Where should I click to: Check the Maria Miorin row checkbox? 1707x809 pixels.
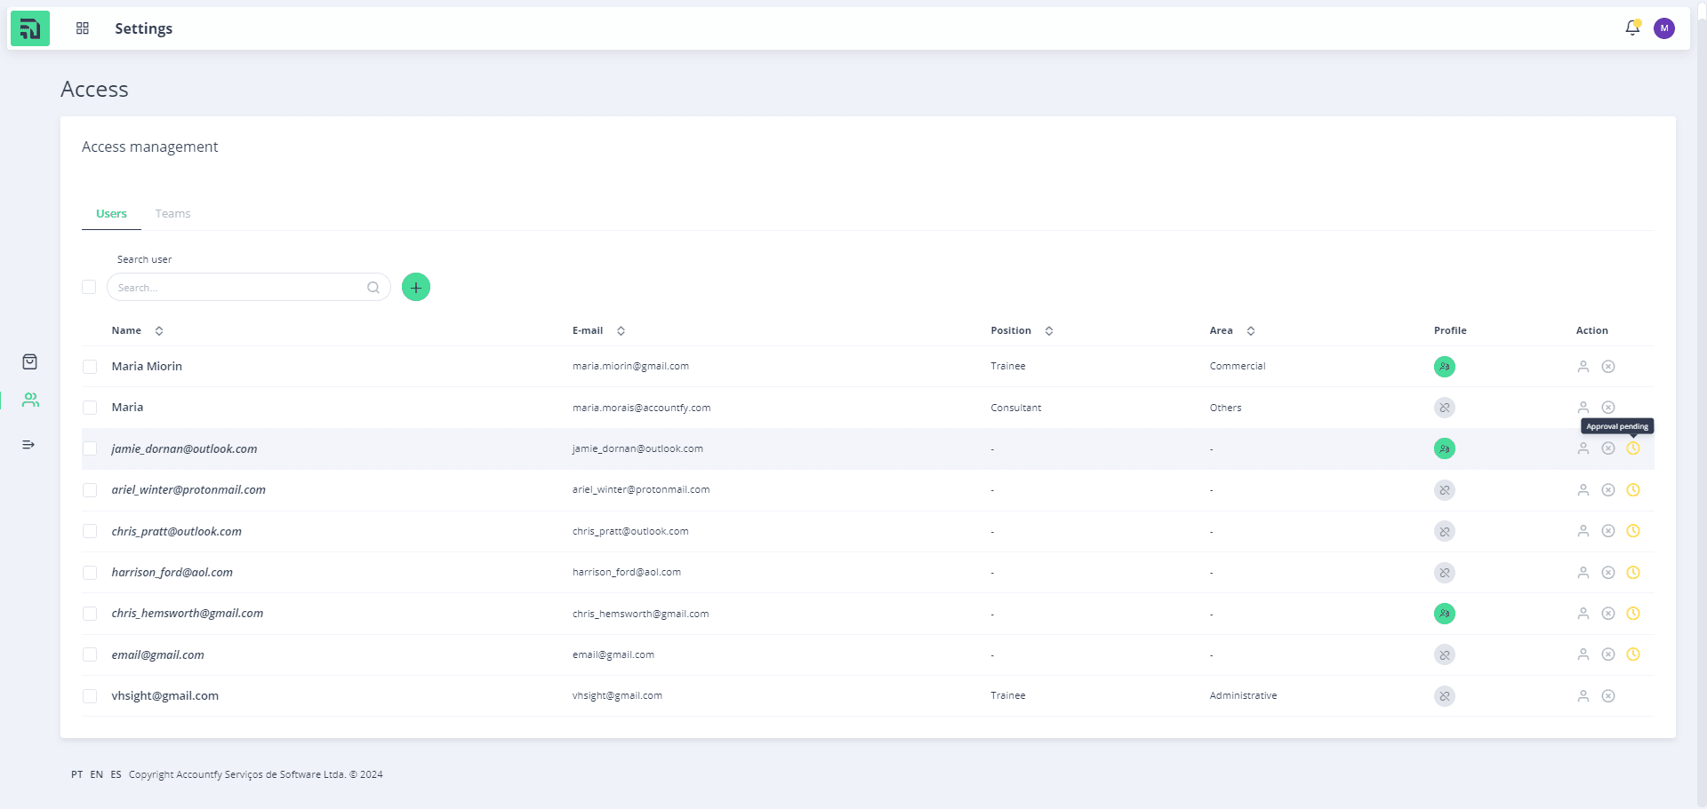(90, 367)
